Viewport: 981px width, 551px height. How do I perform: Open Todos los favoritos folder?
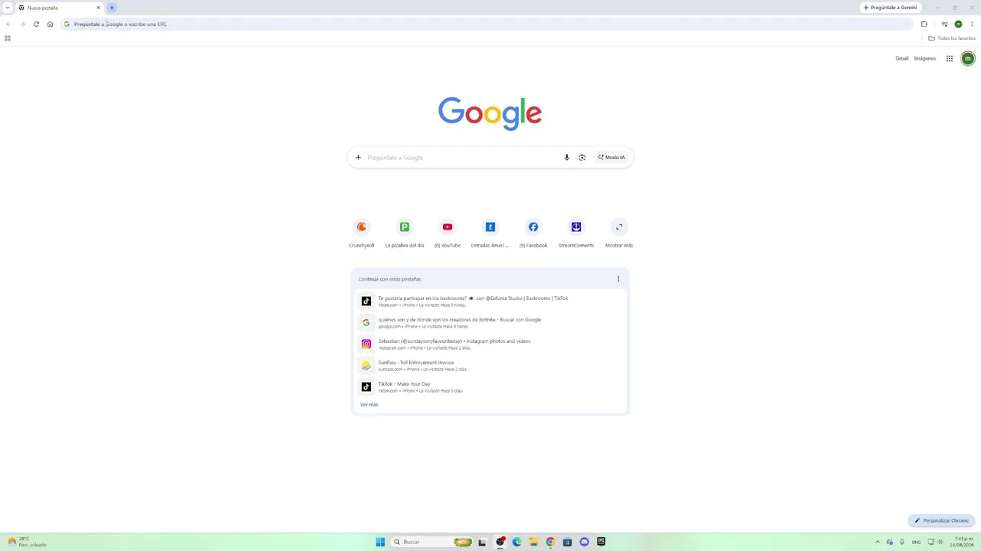tap(952, 38)
